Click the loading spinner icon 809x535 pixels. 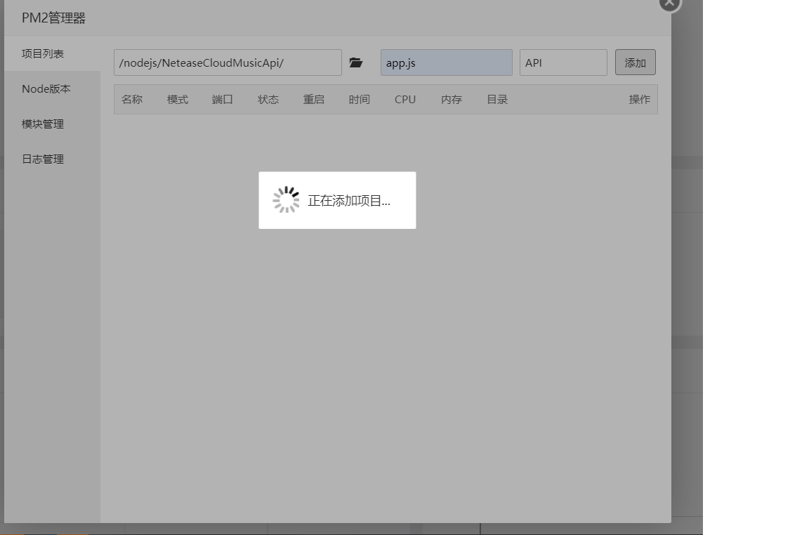287,199
